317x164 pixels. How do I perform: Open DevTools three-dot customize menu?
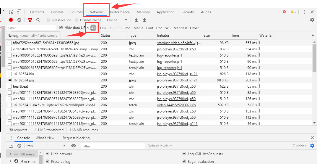pos(304,12)
